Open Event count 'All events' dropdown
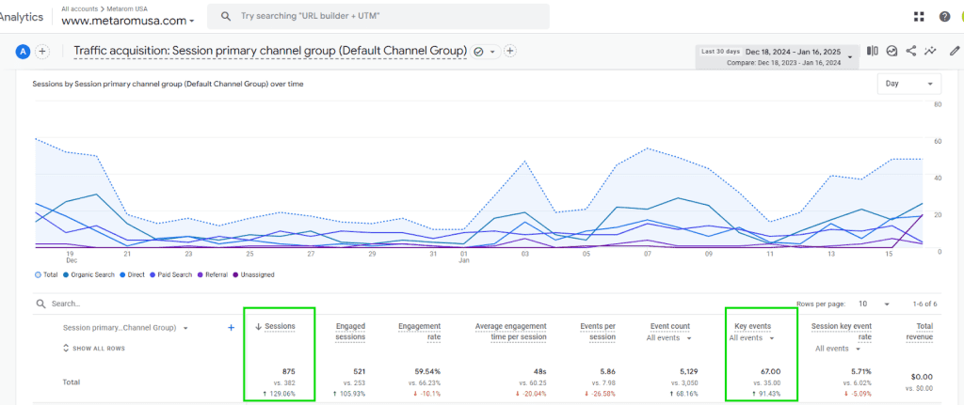 667,337
